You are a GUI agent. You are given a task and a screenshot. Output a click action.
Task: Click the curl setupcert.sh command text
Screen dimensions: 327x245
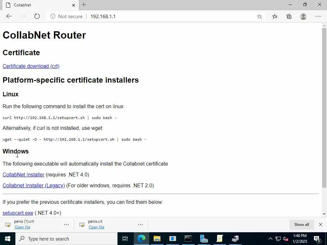coord(59,118)
